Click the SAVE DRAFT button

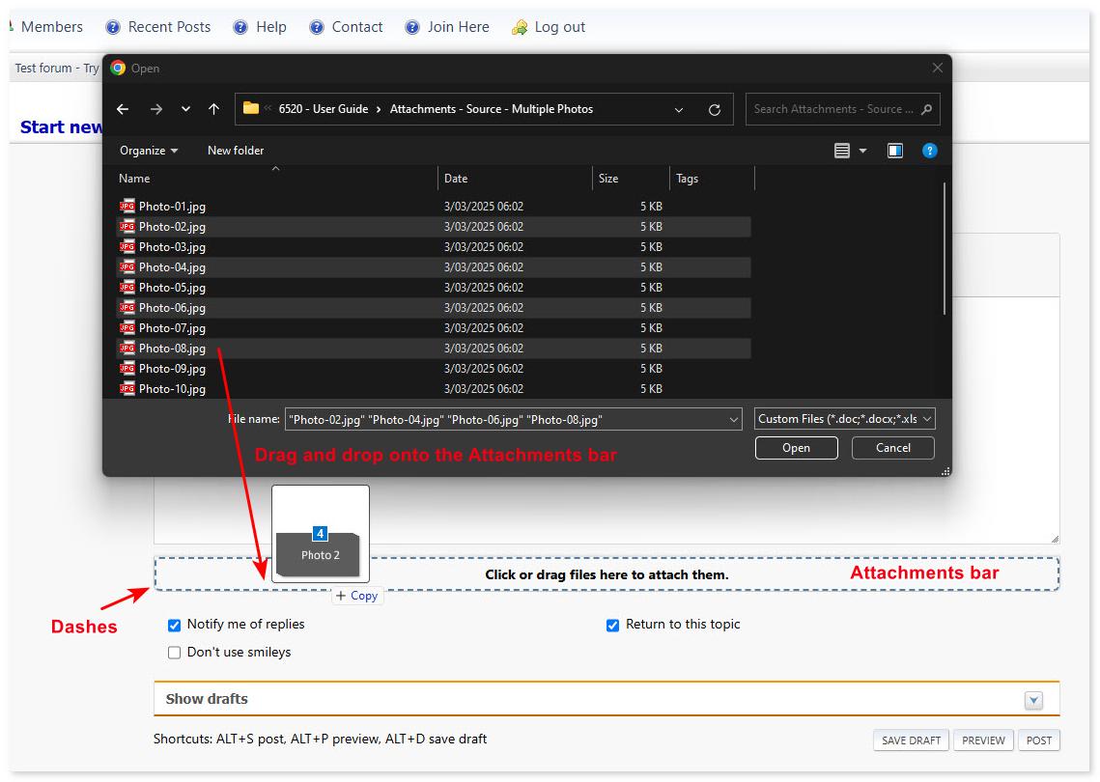(x=910, y=740)
